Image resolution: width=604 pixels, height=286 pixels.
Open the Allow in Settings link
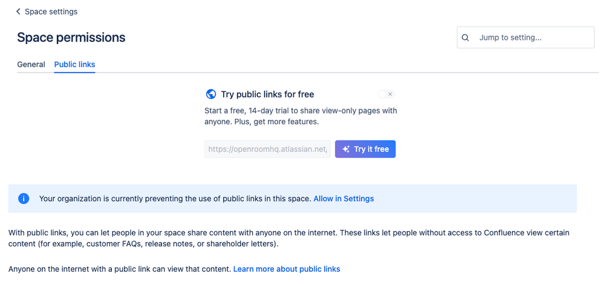click(x=343, y=199)
